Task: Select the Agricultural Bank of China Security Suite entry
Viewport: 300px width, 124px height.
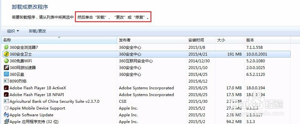Action: [147, 101]
